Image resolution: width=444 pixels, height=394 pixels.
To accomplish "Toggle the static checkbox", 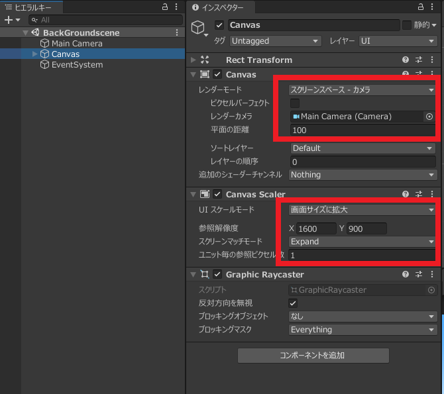I will coord(407,25).
